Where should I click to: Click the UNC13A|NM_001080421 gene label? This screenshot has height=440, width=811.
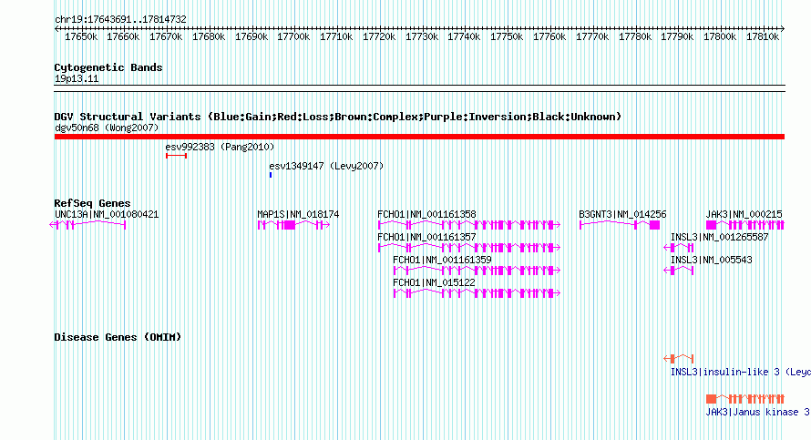107,214
